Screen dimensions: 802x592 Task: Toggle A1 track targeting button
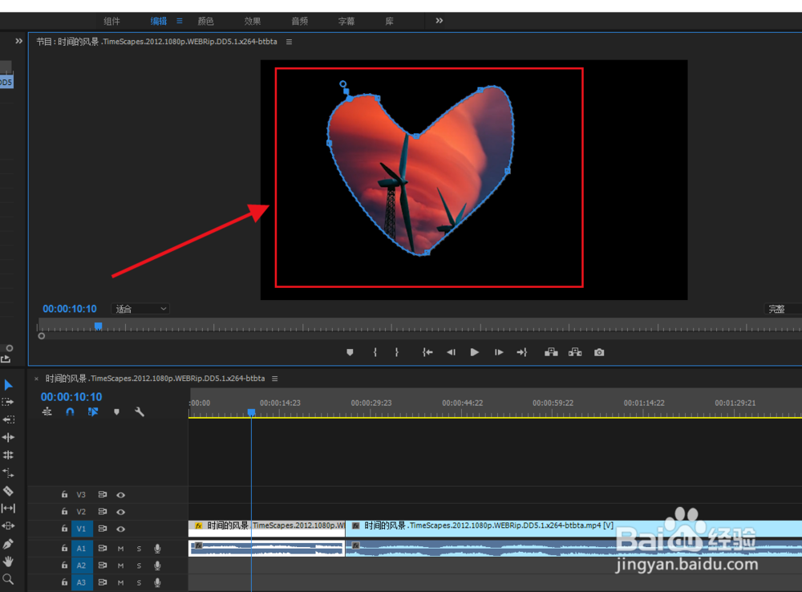click(x=82, y=548)
